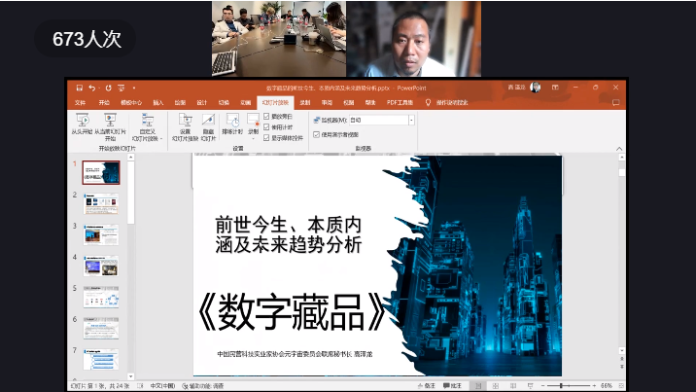Switch to View (视图) ribbon tab
The width and height of the screenshot is (696, 392).
pyautogui.click(x=348, y=102)
